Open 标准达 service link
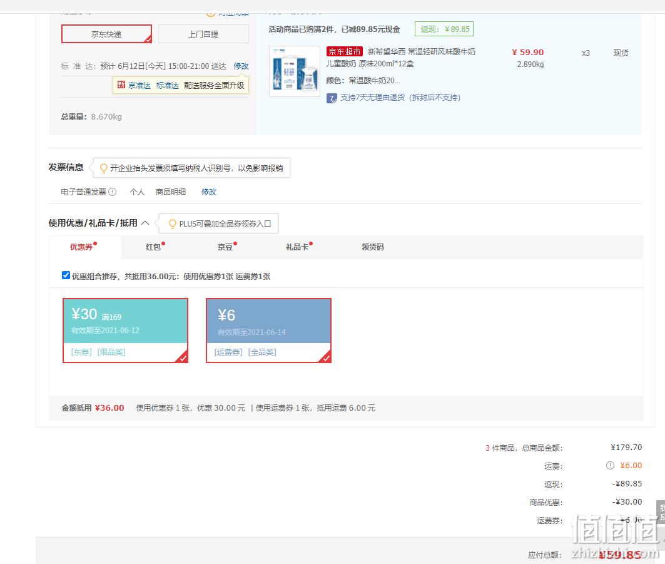Image resolution: width=665 pixels, height=564 pixels. [168, 85]
